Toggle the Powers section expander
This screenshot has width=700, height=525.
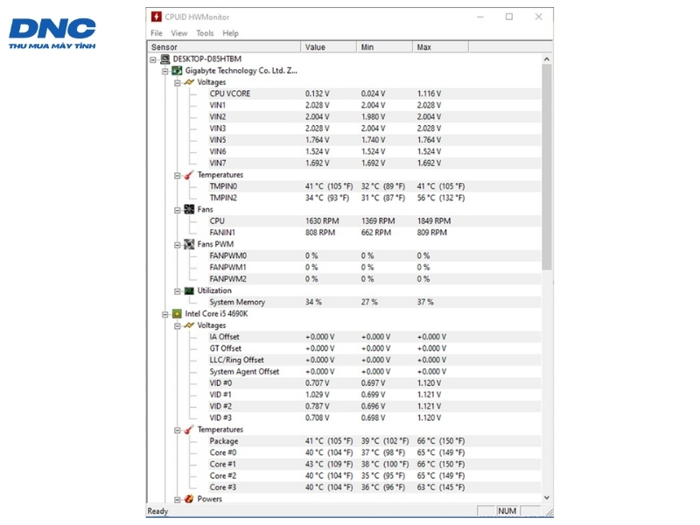[x=178, y=499]
